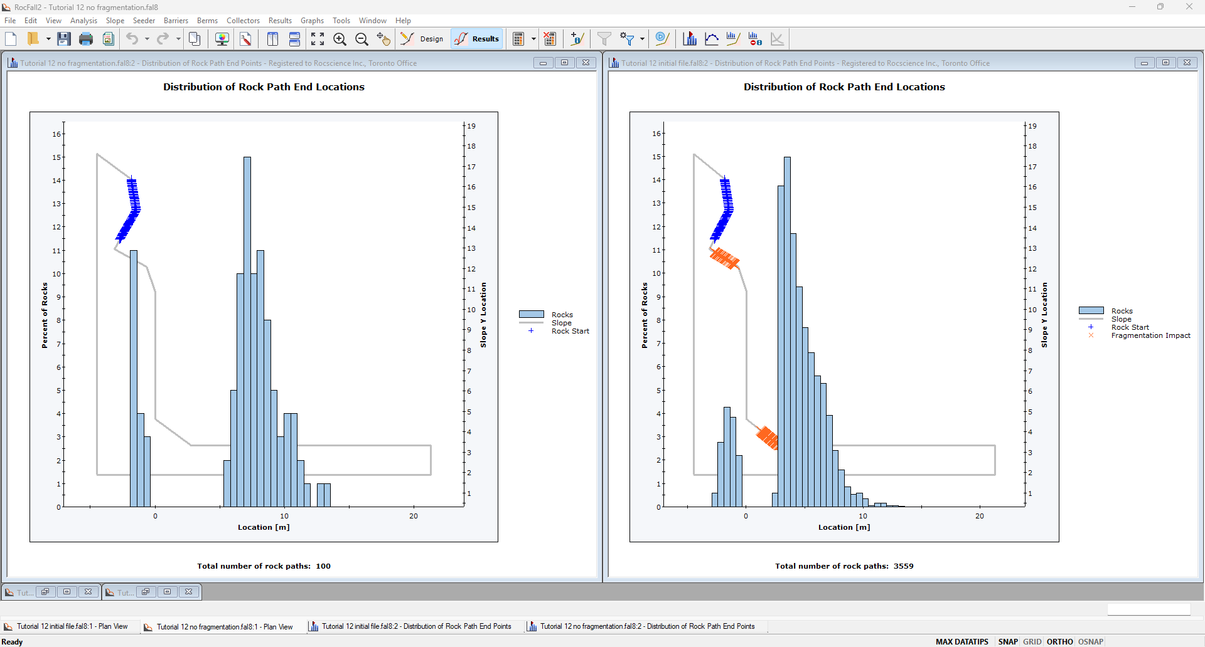1205x647 pixels.
Task: Activate the Pan hand tool
Action: click(383, 39)
